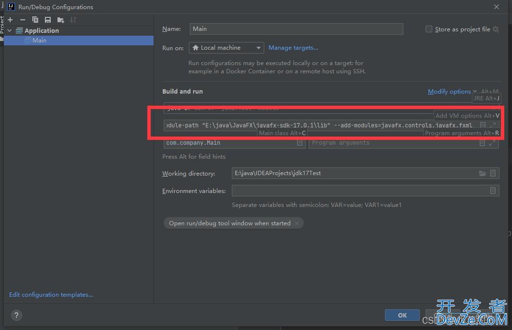Open the Manage targets link

pyautogui.click(x=293, y=48)
